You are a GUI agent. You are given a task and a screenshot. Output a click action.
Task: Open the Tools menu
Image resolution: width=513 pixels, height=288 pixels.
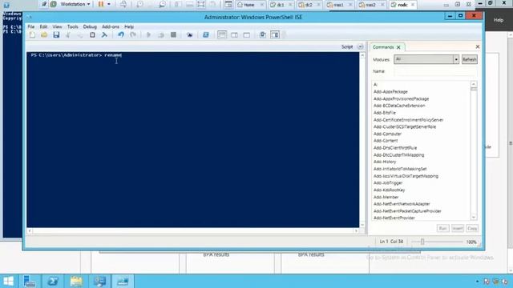pos(73,26)
